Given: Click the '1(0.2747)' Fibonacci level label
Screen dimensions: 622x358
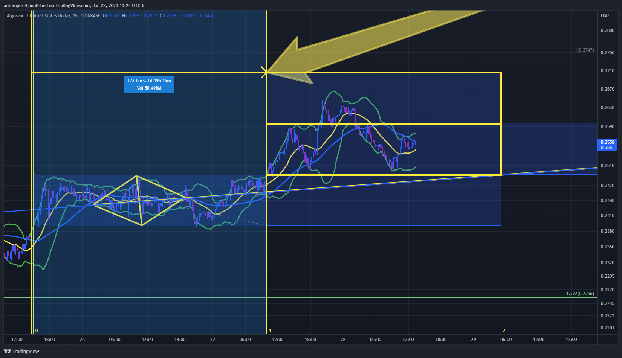Looking at the screenshot, I should point(584,50).
